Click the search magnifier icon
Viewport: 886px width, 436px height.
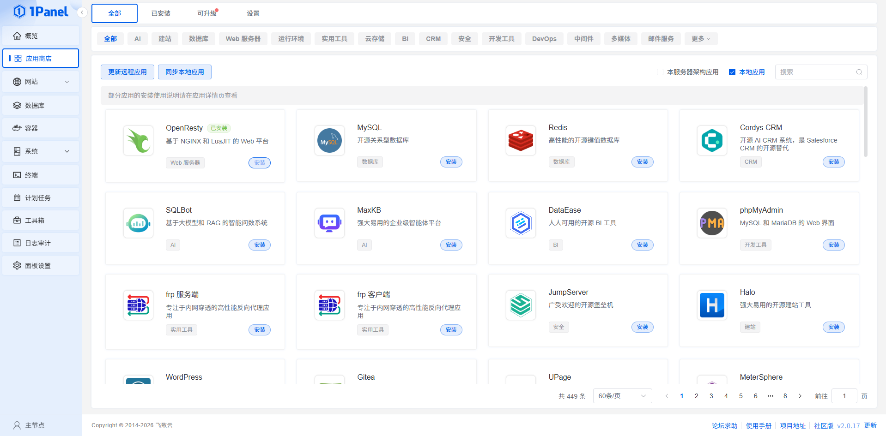click(859, 72)
